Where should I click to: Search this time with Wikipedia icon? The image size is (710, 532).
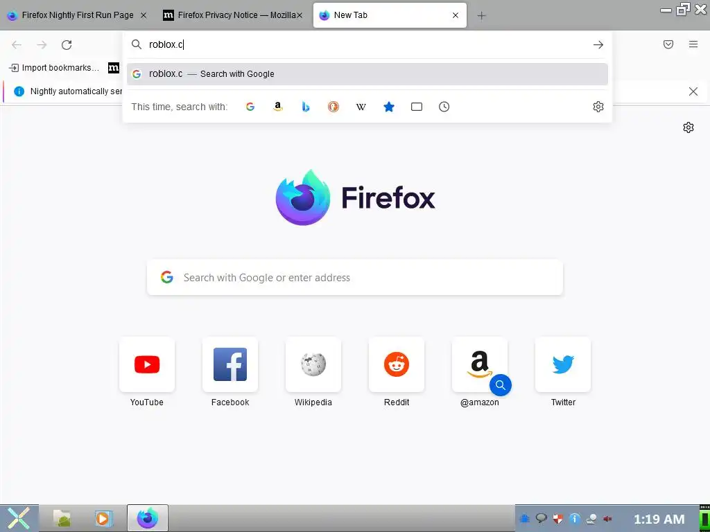(x=361, y=107)
